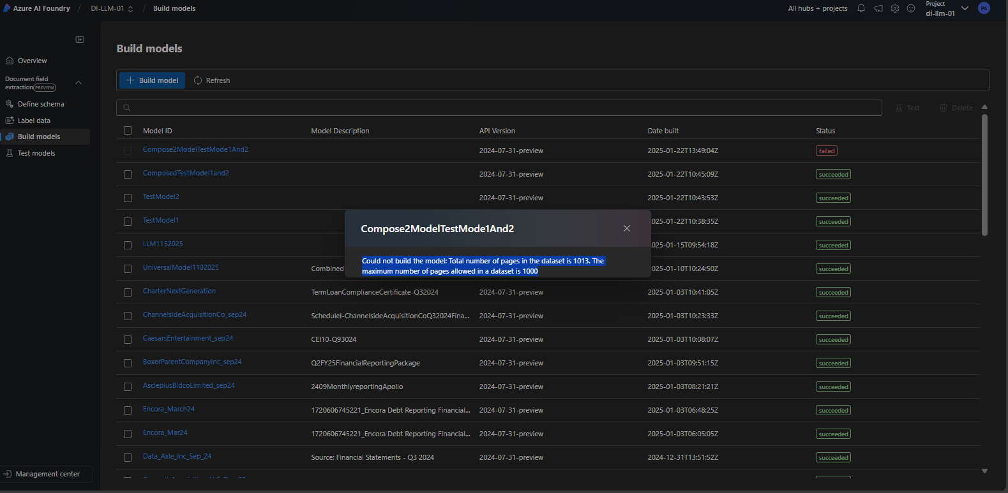Click the Management center arrow icon
This screenshot has width=1008, height=493.
[x=8, y=474]
